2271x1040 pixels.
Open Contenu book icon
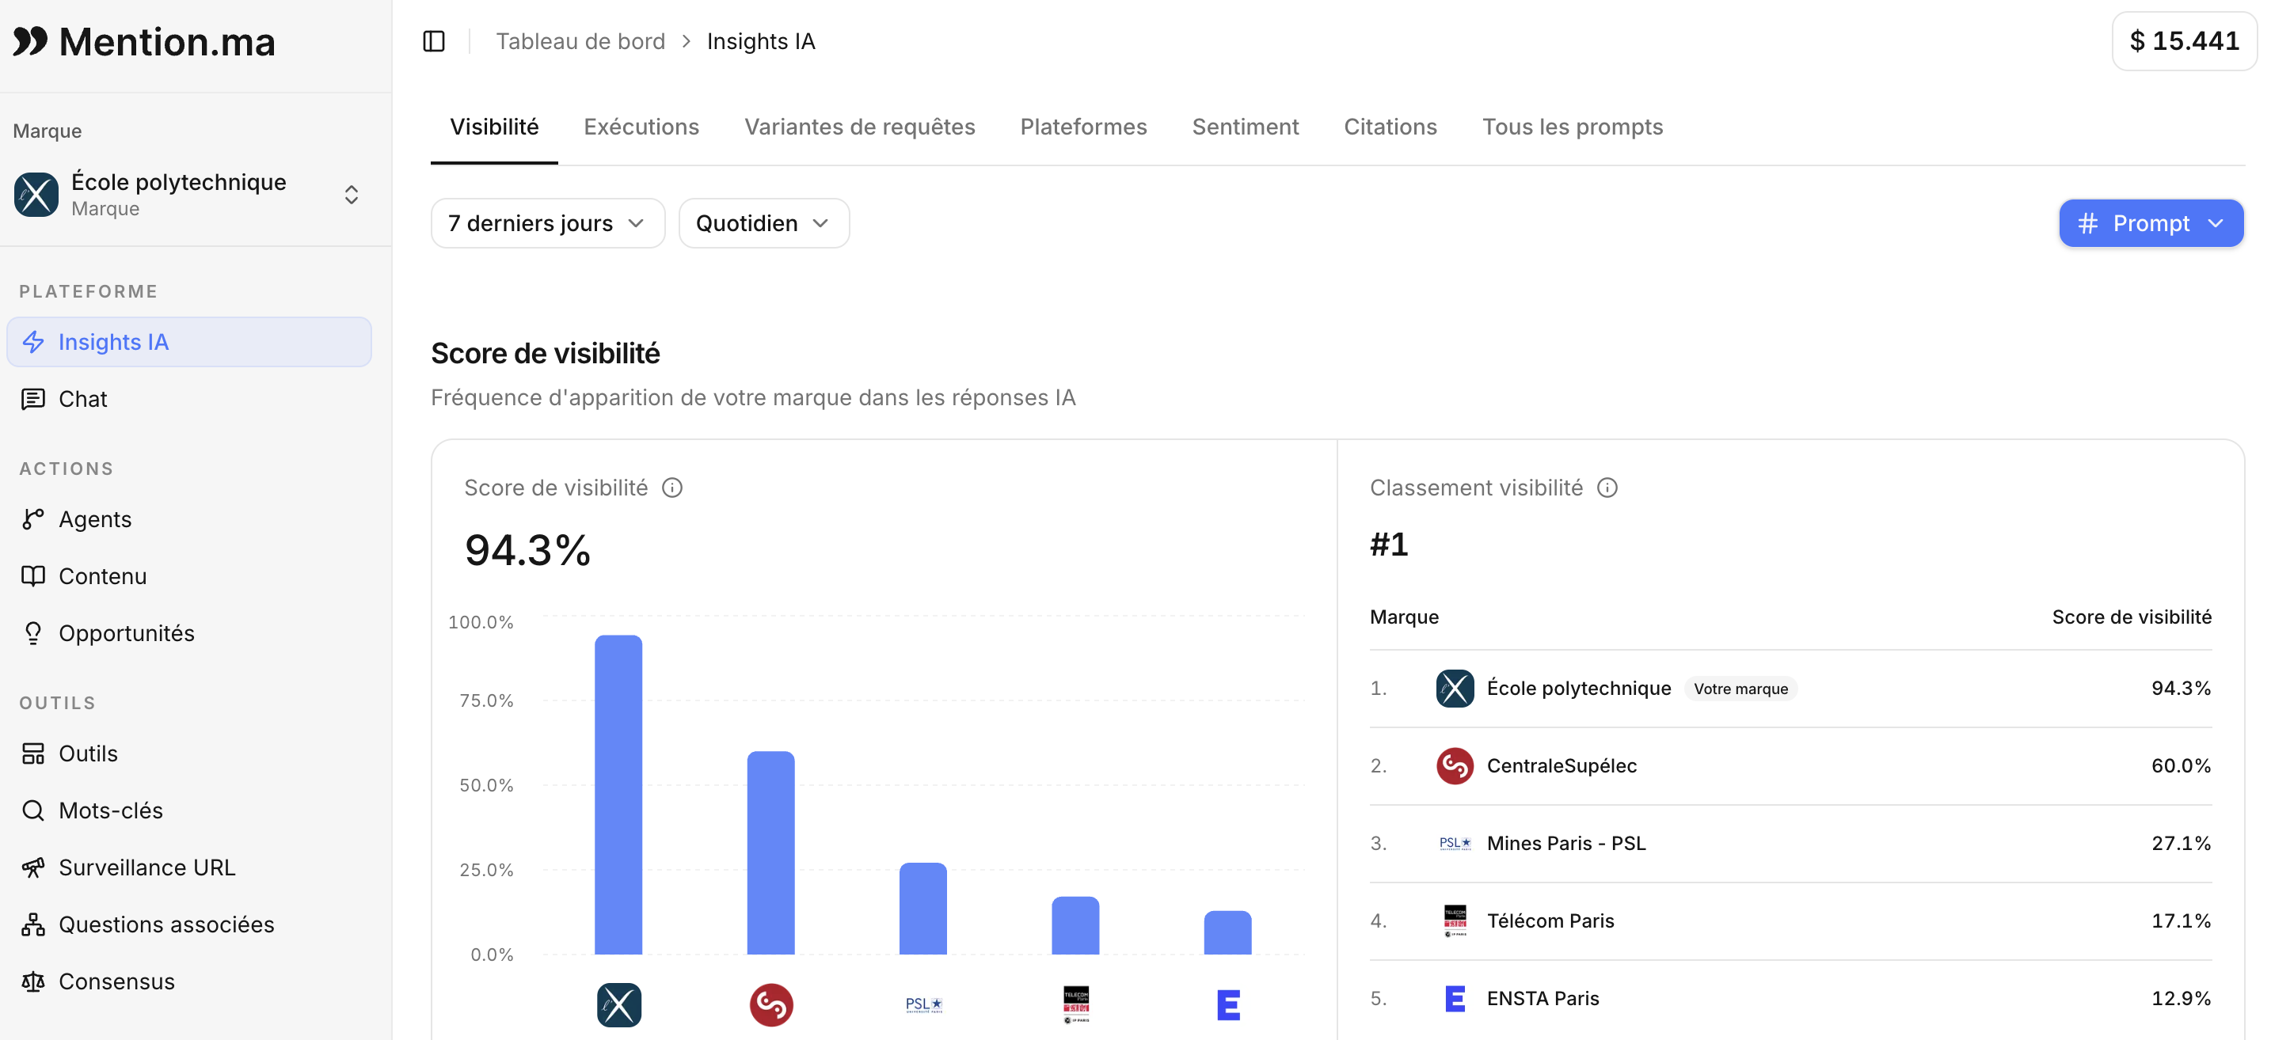pyautogui.click(x=33, y=576)
